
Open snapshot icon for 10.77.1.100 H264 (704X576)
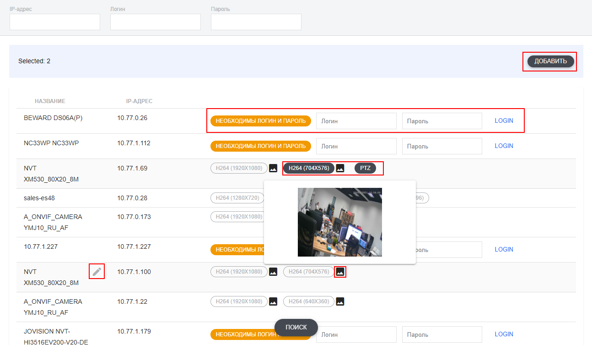click(340, 272)
